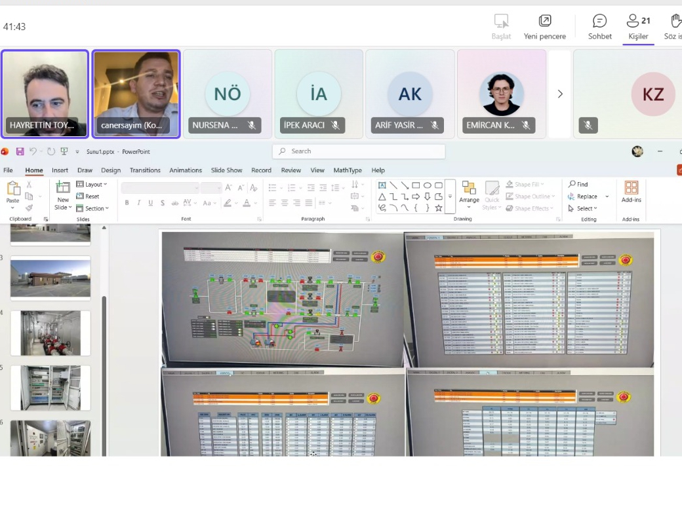Image resolution: width=682 pixels, height=524 pixels.
Task: Switch to the Insert ribbon tab
Action: tap(60, 170)
